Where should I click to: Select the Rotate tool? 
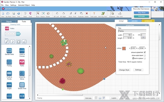click(48, 13)
